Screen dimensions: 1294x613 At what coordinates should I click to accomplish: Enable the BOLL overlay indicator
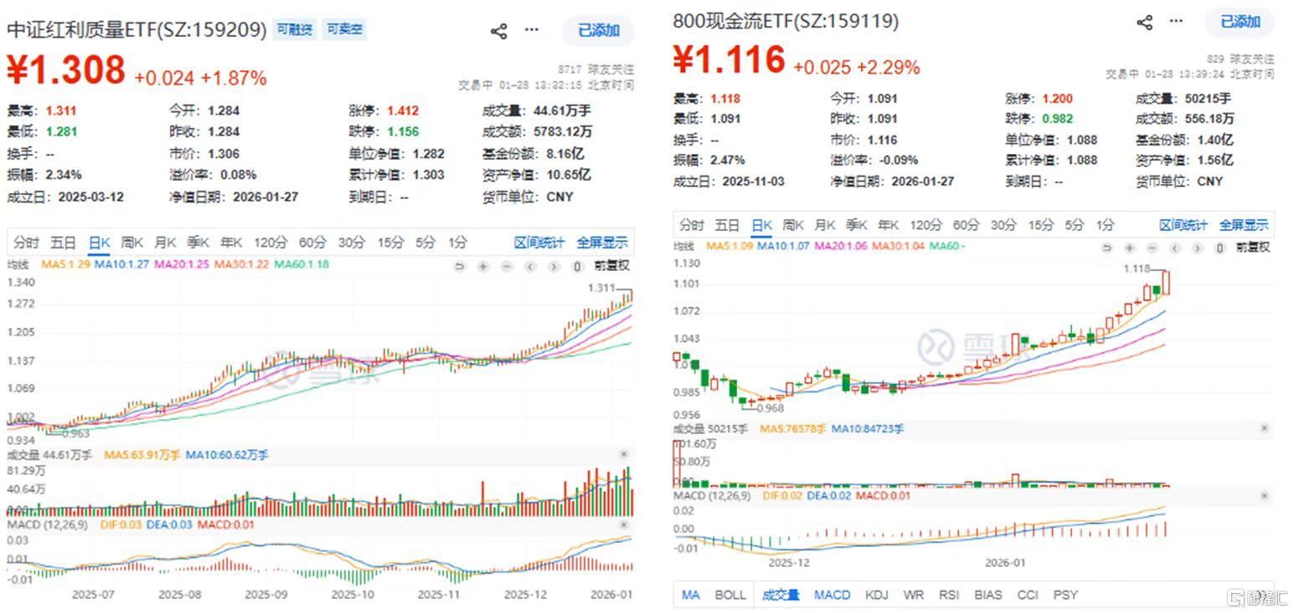730,595
